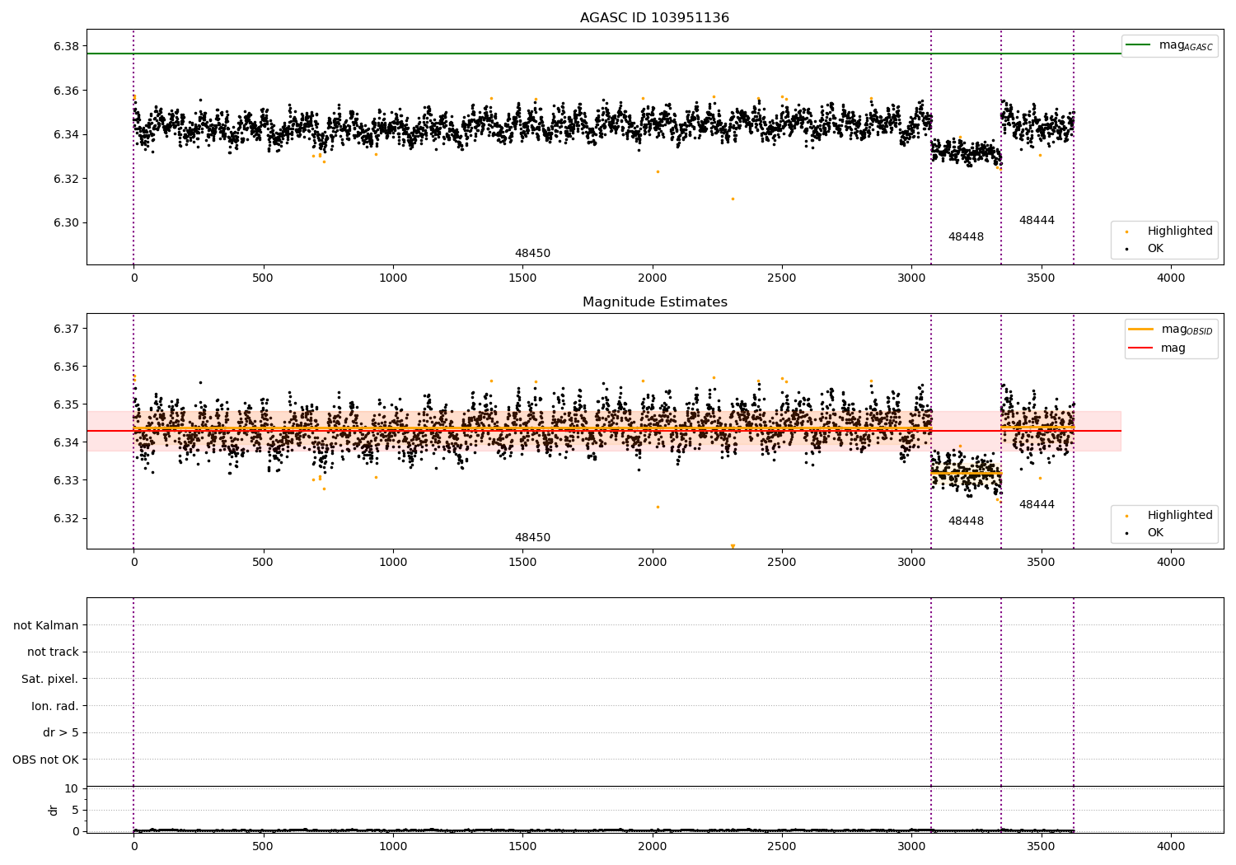This screenshot has height=865, width=1236.
Task: Click x-axis tick 4000 under the AGASC ID plot
Action: [x=1171, y=278]
